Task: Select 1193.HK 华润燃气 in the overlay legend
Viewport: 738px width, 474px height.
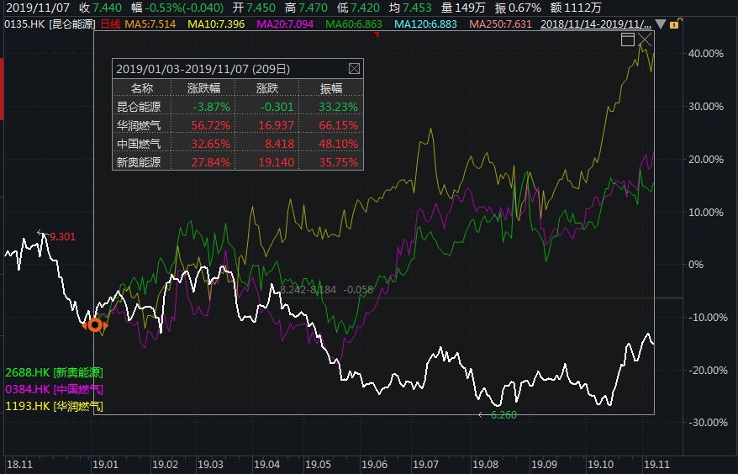Action: [55, 406]
